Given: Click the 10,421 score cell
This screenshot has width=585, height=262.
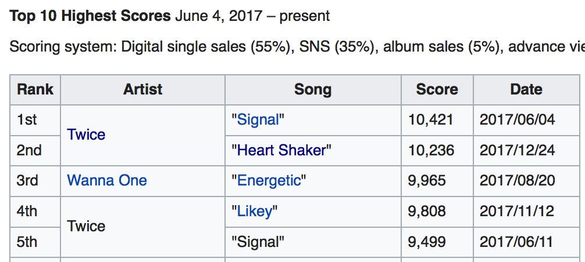Looking at the screenshot, I should (x=431, y=120).
